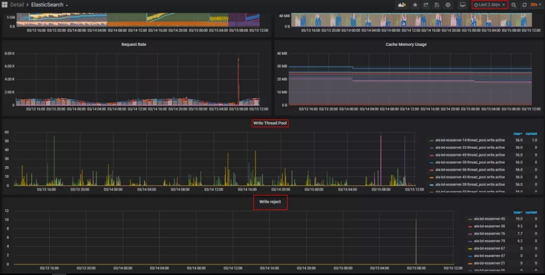Click the zoom out magnifier icon
Viewport: 545px width, 275px height.
point(514,5)
